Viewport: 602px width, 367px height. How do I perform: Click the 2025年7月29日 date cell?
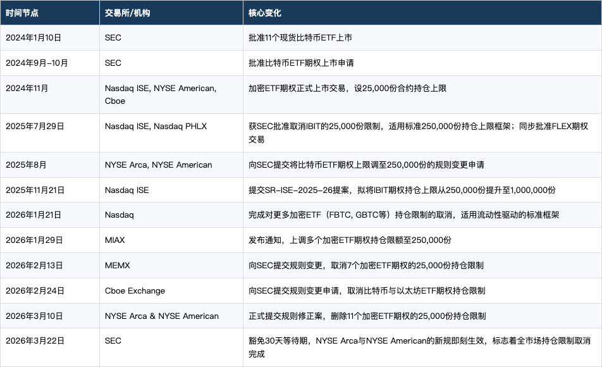(x=35, y=127)
